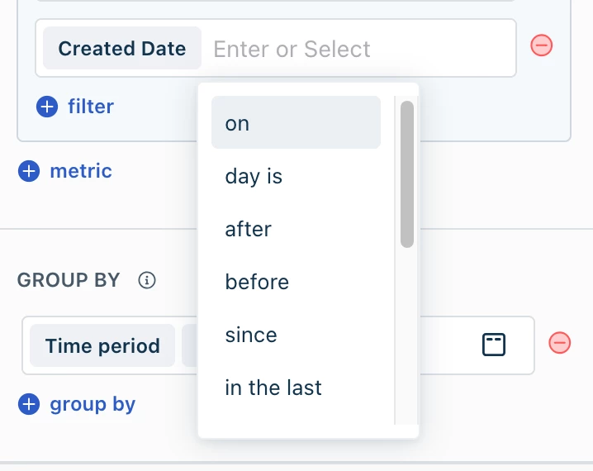Open the Time period chip

click(102, 345)
